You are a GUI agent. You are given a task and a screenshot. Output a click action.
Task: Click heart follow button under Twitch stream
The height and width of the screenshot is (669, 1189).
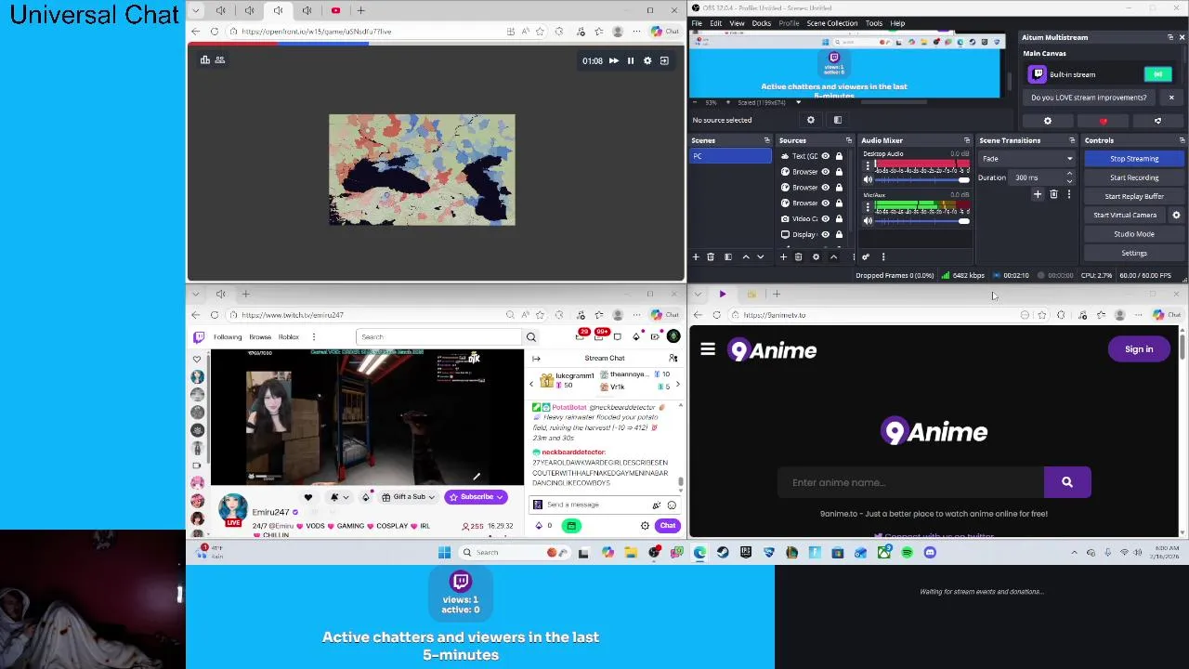[x=308, y=497]
